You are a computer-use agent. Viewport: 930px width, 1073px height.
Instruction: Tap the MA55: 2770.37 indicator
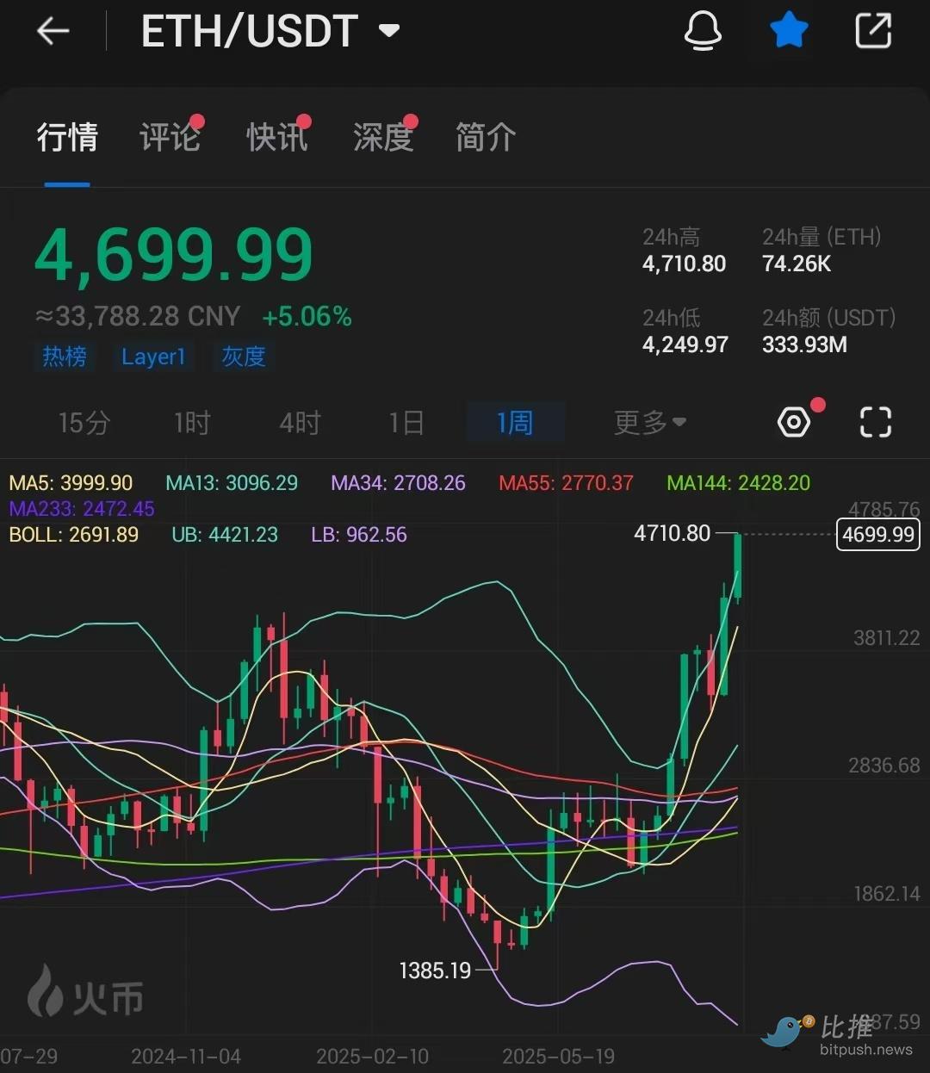[566, 483]
